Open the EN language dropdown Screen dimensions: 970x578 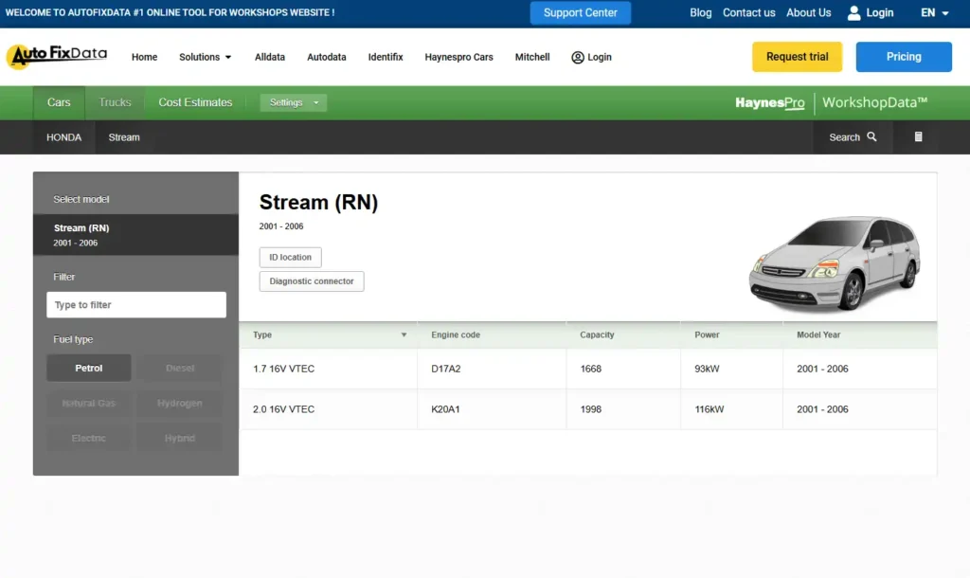(934, 13)
